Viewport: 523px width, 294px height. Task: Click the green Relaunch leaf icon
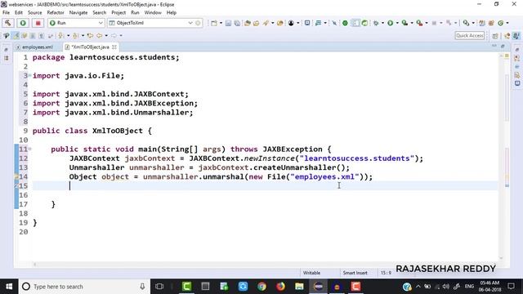[364, 23]
